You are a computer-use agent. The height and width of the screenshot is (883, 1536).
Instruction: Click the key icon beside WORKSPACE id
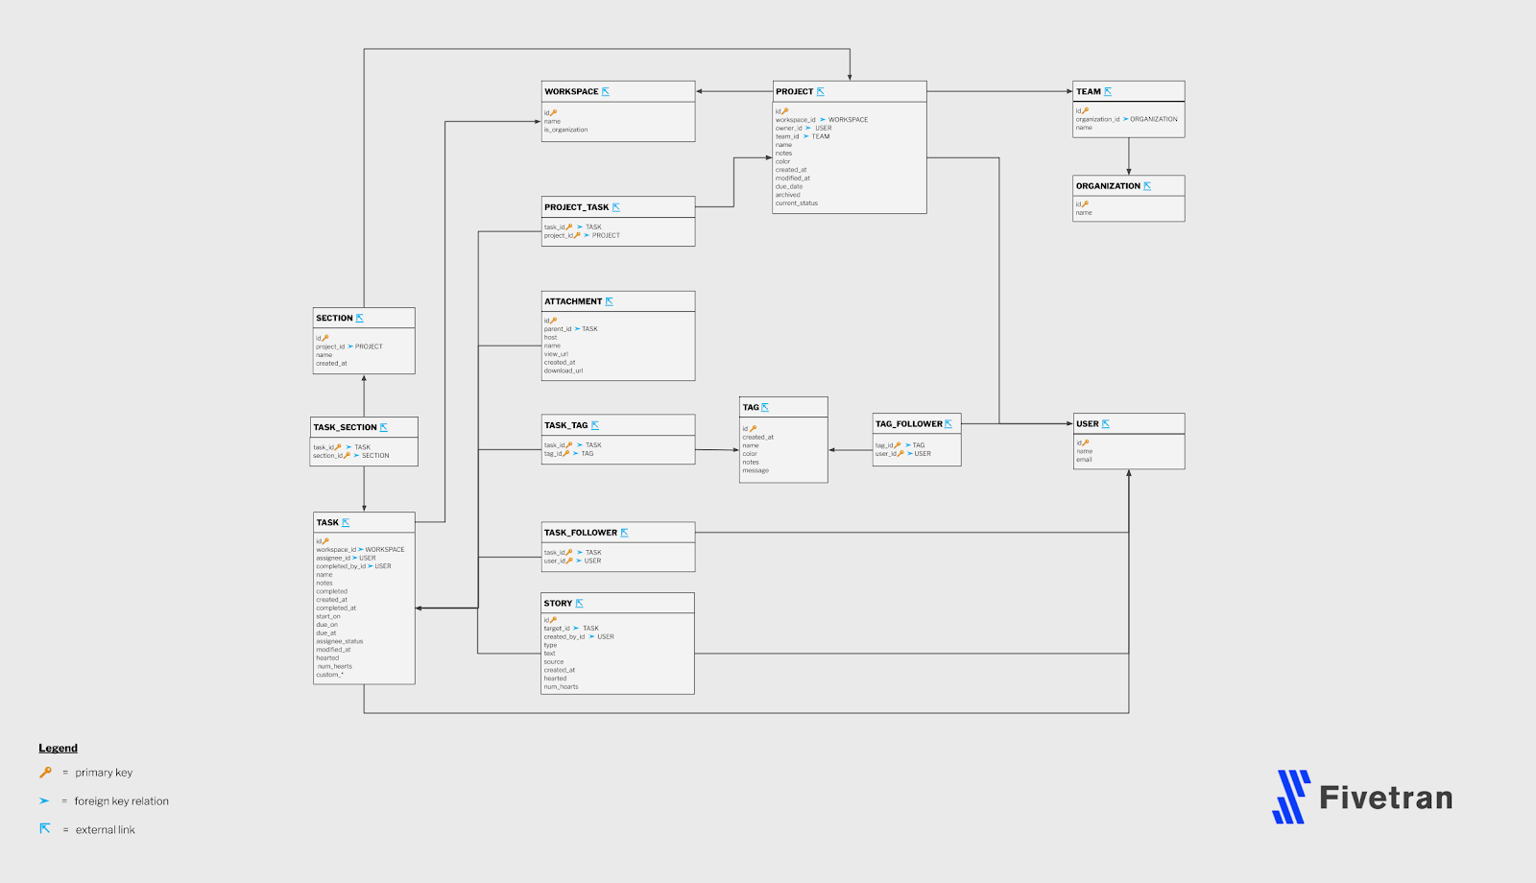click(x=554, y=113)
